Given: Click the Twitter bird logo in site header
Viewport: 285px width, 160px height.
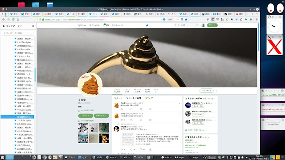Looking at the screenshot, I should tap(147, 25).
